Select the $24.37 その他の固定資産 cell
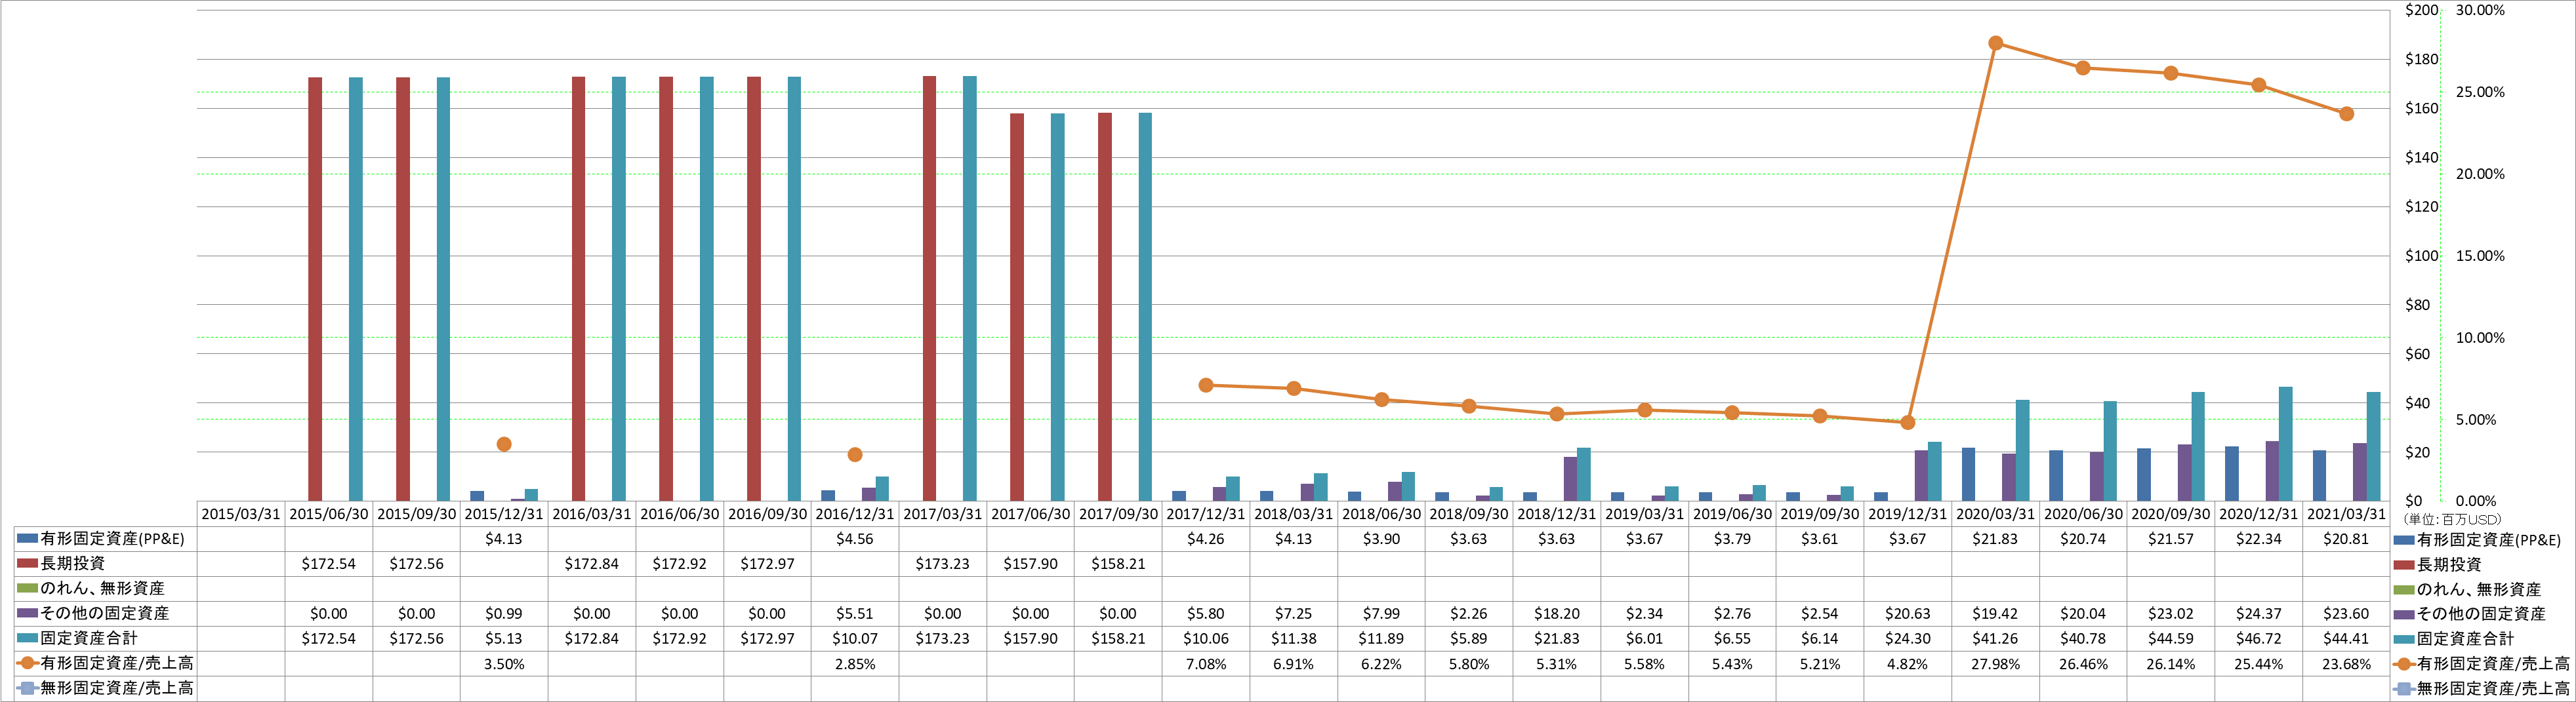Screen dimensions: 2576x702 click(2258, 613)
